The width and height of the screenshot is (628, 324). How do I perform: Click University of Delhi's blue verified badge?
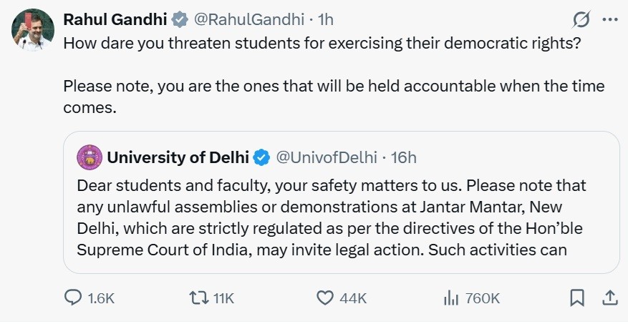coord(262,157)
